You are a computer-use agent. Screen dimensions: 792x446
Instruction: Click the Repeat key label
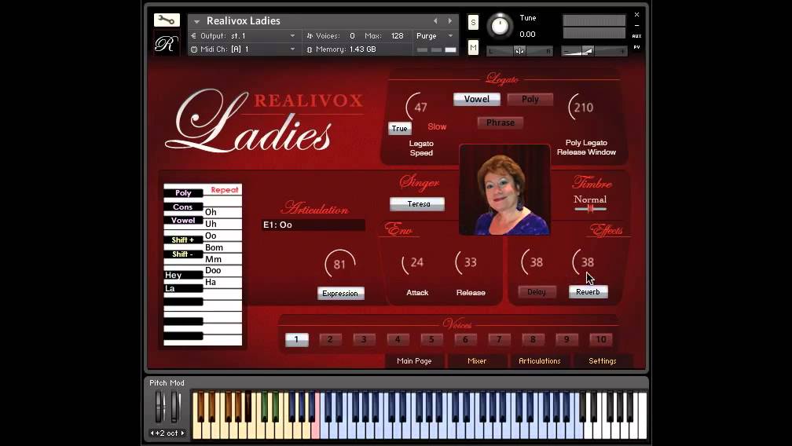(x=224, y=190)
